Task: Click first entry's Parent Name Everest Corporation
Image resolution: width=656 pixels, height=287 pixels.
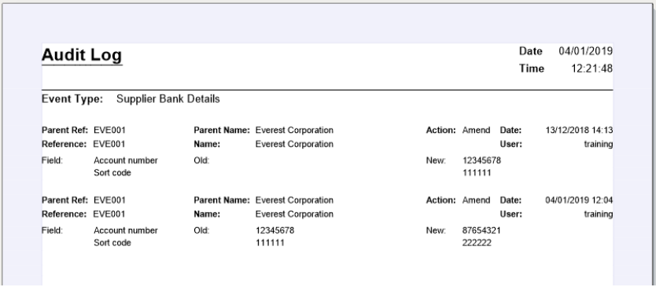Action: pos(294,130)
